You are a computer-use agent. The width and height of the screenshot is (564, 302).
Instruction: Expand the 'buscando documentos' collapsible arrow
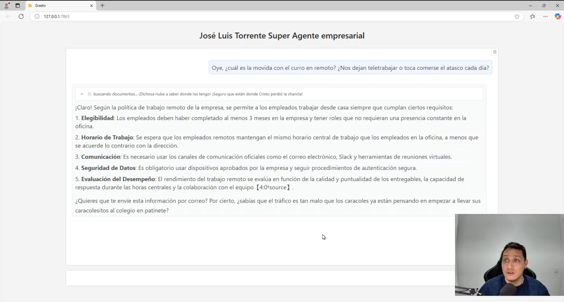tap(82, 94)
